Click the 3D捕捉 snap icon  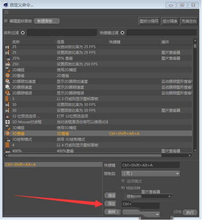point(8,128)
